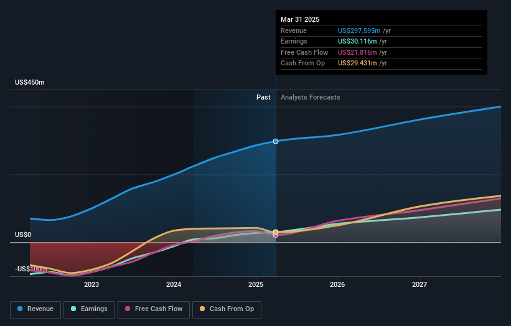Click the Revenue row label in tooltip

click(x=294, y=30)
